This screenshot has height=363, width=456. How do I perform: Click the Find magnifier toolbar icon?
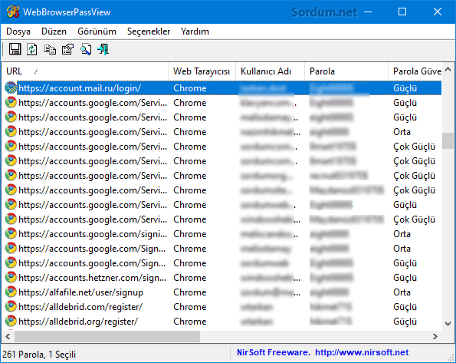coord(86,49)
